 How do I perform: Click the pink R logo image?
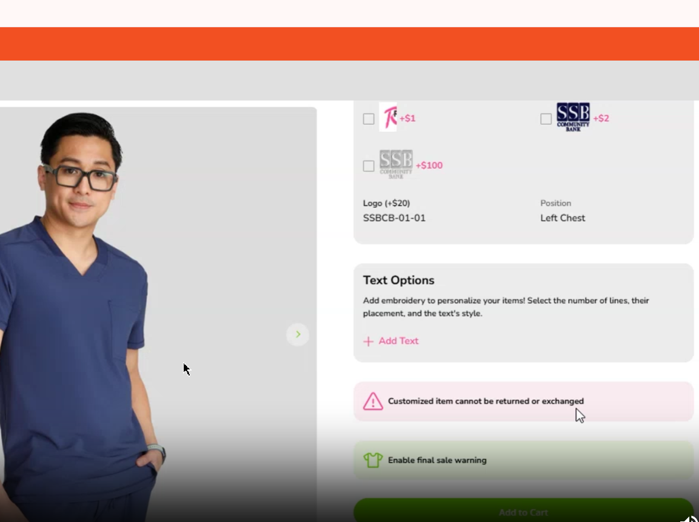(x=388, y=117)
